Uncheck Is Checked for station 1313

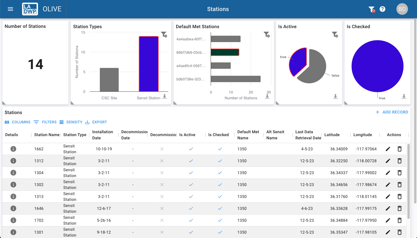click(220, 196)
